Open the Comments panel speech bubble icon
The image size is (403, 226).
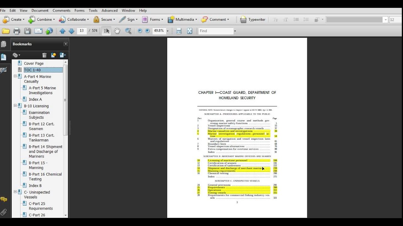[3, 200]
